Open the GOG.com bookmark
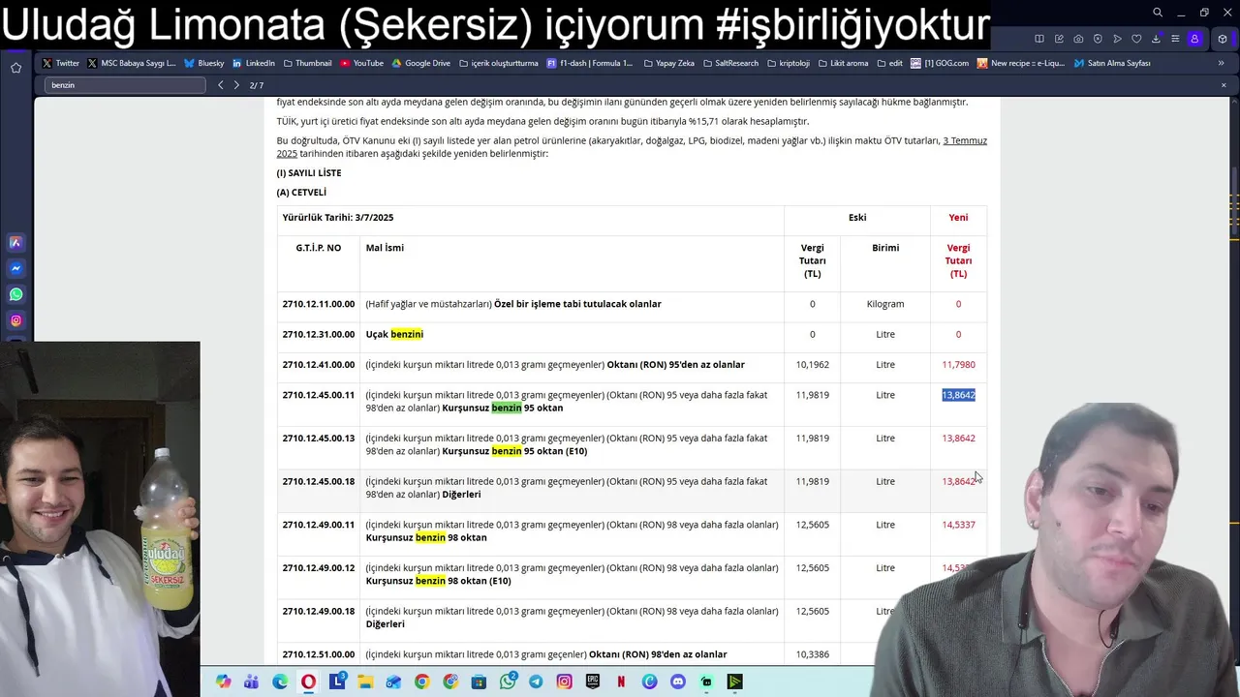This screenshot has height=697, width=1240. 940,63
